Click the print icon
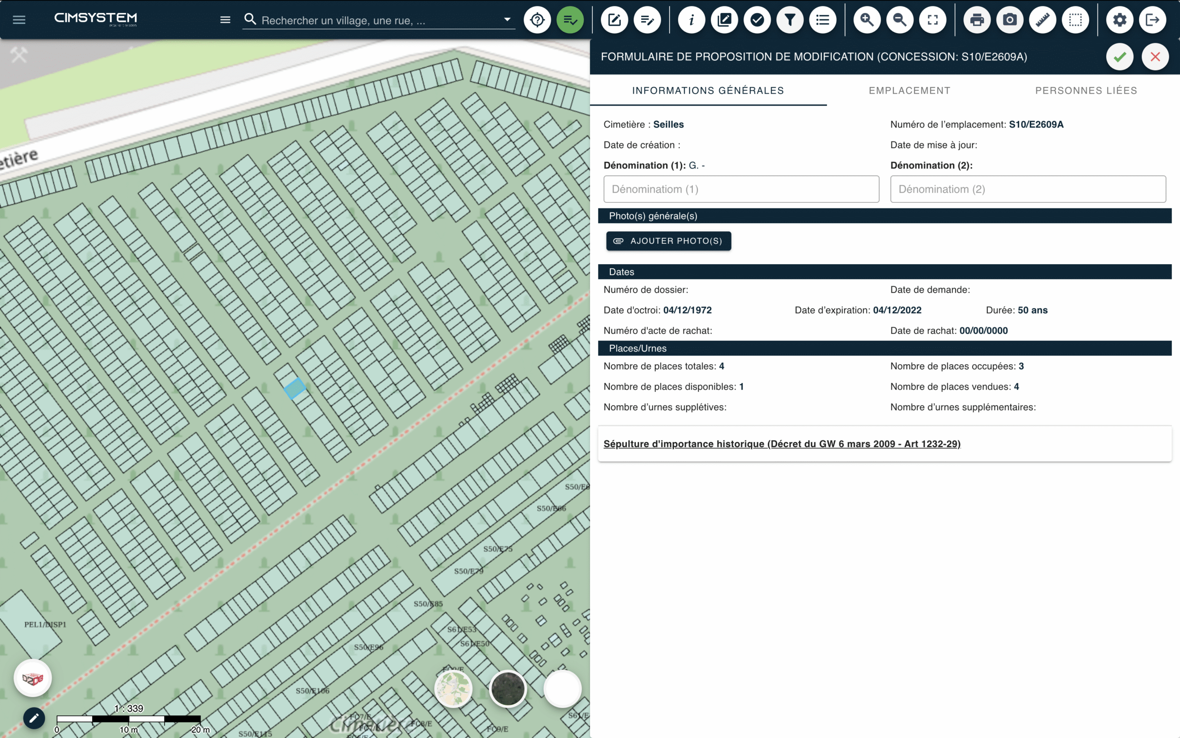 (x=977, y=20)
